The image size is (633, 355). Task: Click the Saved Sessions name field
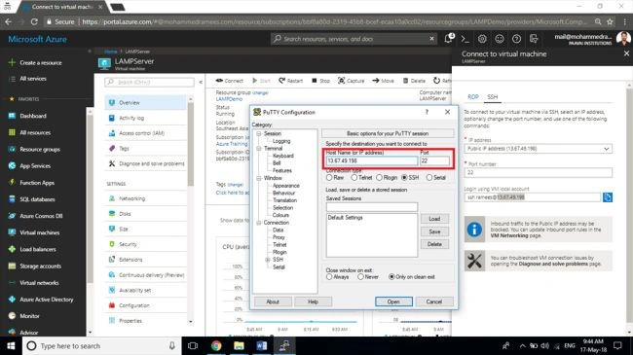pyautogui.click(x=371, y=207)
